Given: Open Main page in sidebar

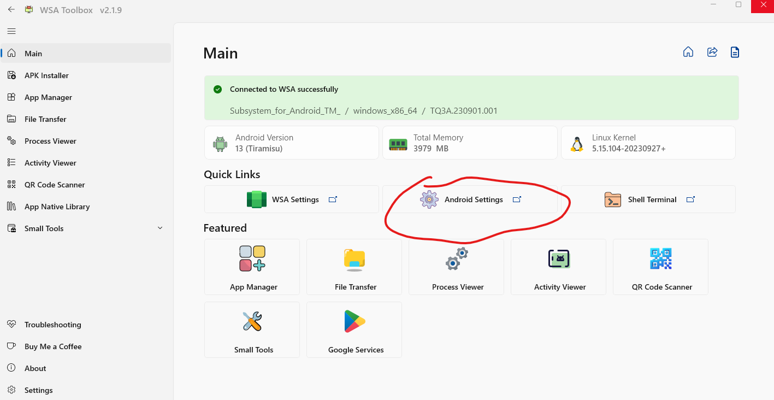Looking at the screenshot, I should (x=86, y=54).
